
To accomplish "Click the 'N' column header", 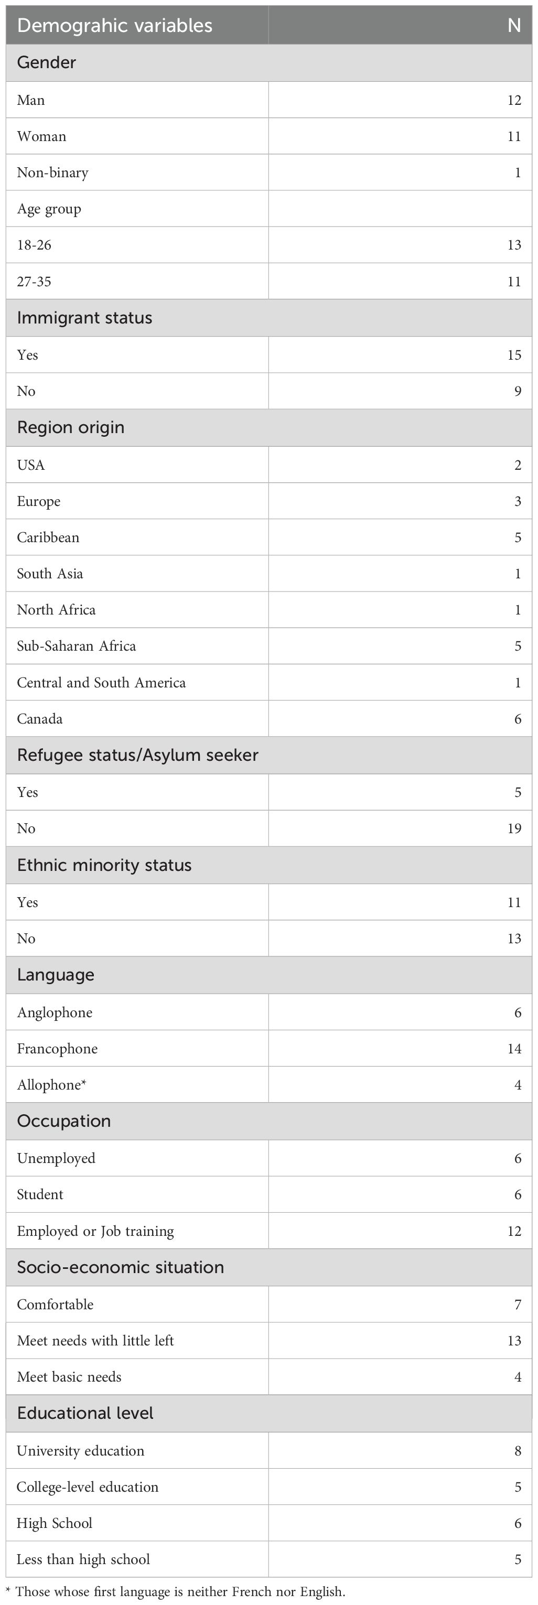I will tap(514, 26).
